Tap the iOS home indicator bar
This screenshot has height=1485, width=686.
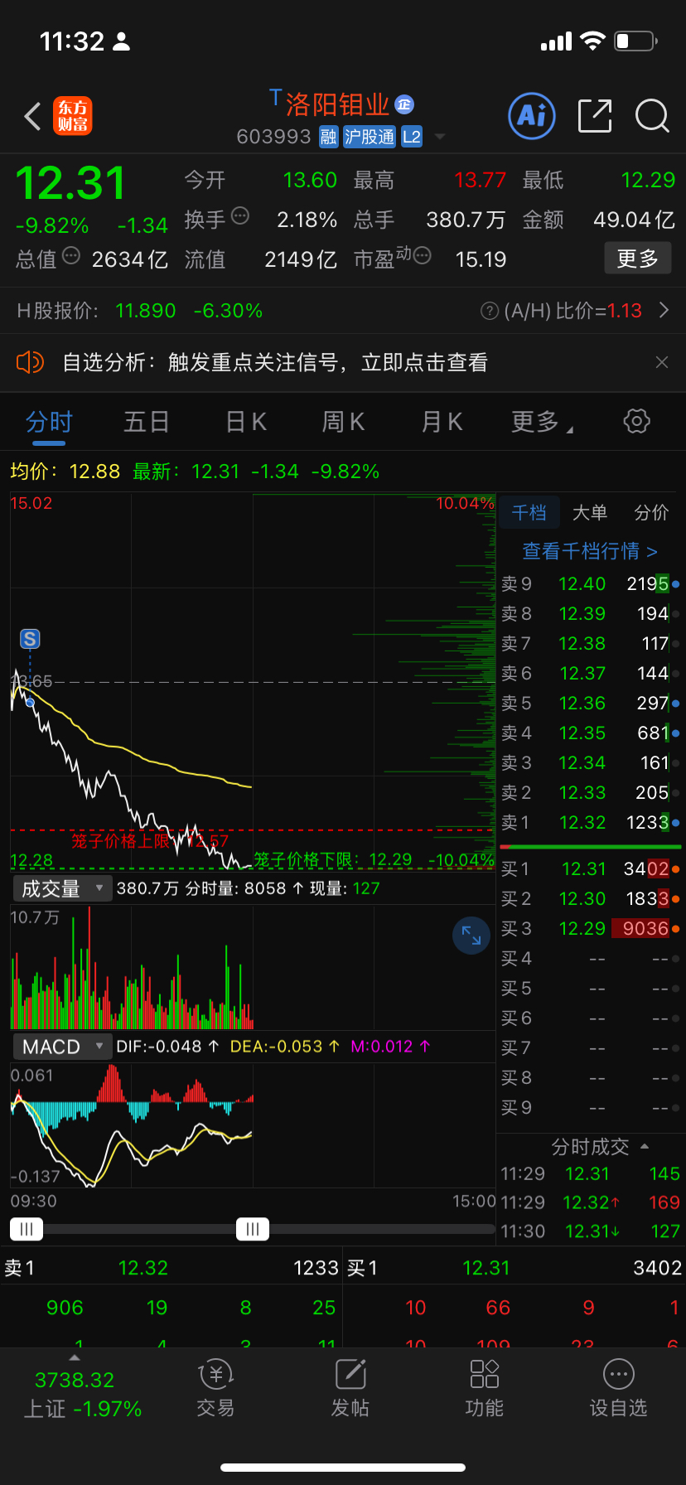343,1468
